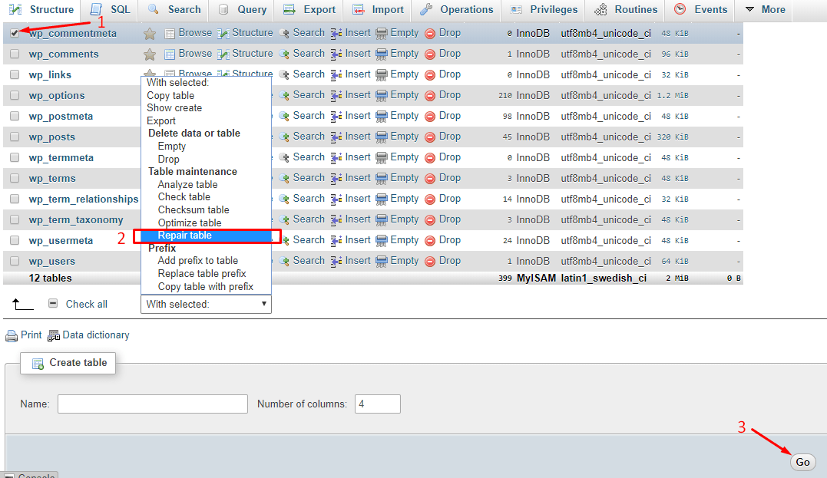Image resolution: width=827 pixels, height=478 pixels.
Task: Expand the More tab menu
Action: 766,9
